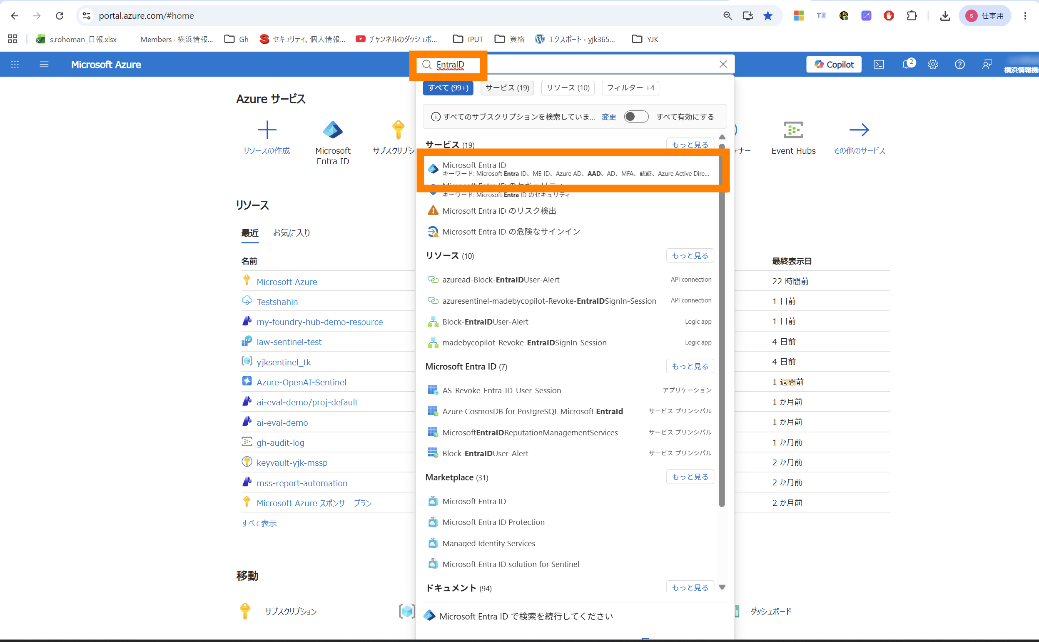The image size is (1039, 642).
Task: Open madebycopilot-Revoke-EntraIDSignIn-Session Logic app
Action: pos(571,342)
